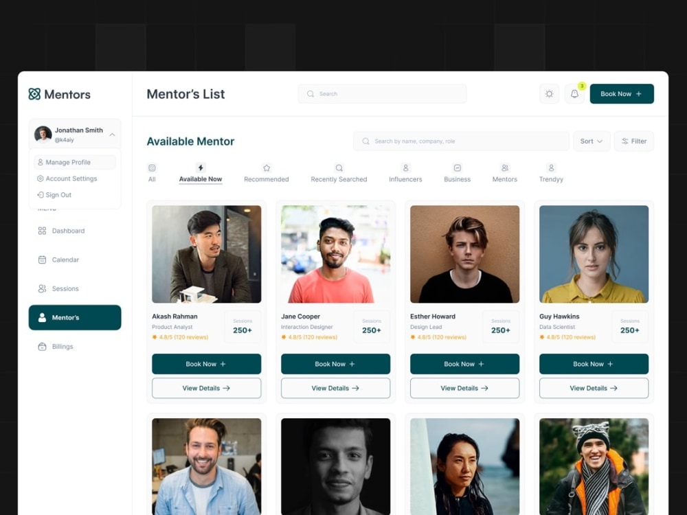Click the Business tab icon

(458, 168)
